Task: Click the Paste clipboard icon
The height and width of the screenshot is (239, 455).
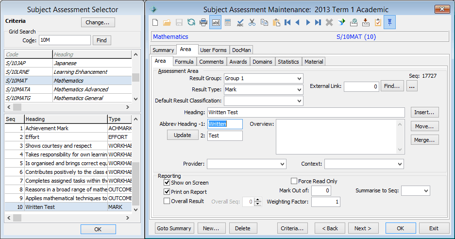Action: click(x=276, y=22)
